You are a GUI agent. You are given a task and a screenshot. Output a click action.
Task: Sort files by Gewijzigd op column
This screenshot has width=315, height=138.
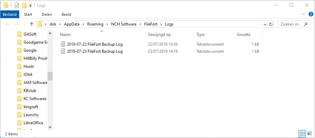tap(159, 35)
